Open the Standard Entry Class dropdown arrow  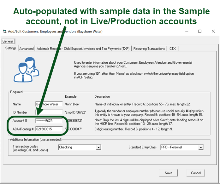click(x=201, y=147)
